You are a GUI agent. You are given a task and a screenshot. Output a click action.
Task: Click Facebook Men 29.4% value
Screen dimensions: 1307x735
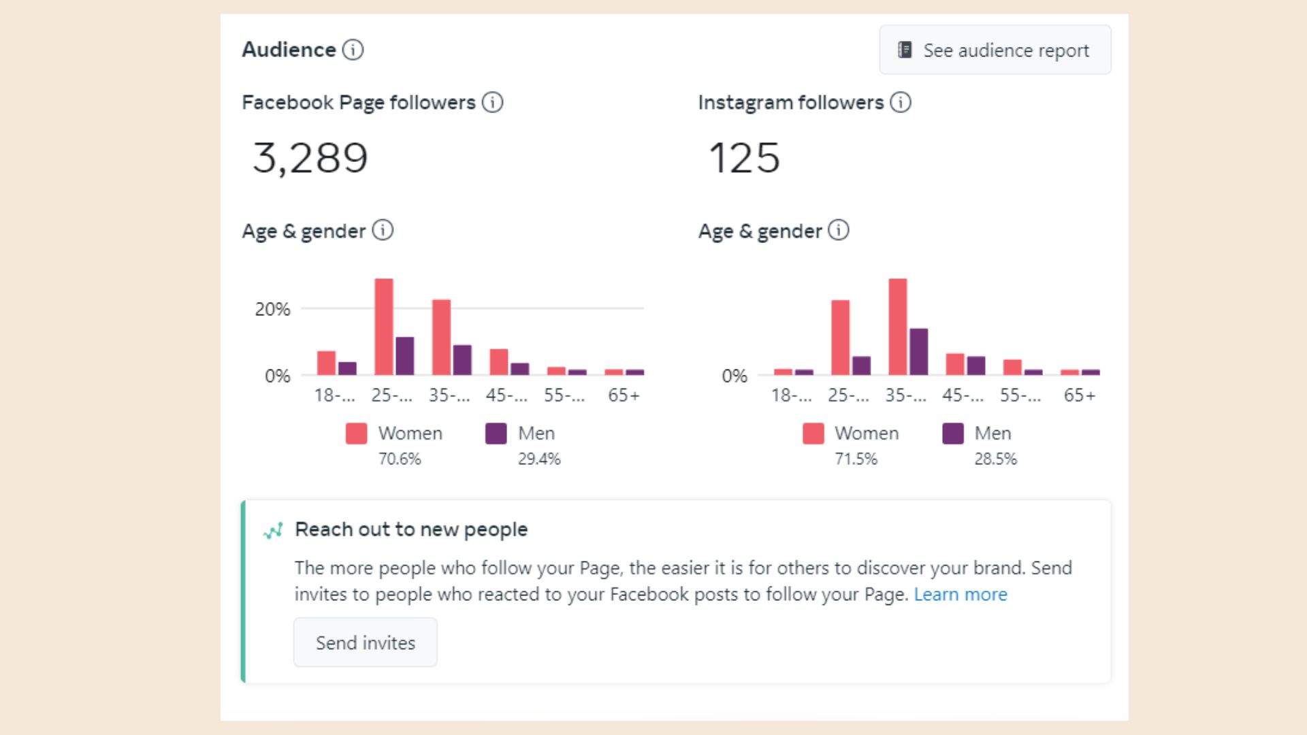pos(539,459)
